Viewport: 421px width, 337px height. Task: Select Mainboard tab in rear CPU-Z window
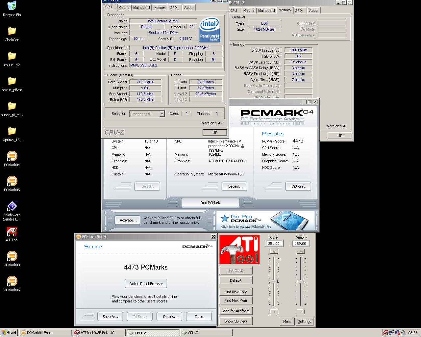click(266, 11)
